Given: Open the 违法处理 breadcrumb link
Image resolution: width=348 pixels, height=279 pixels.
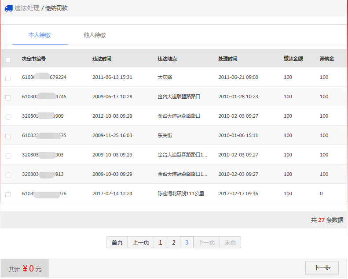Looking at the screenshot, I should pyautogui.click(x=27, y=8).
